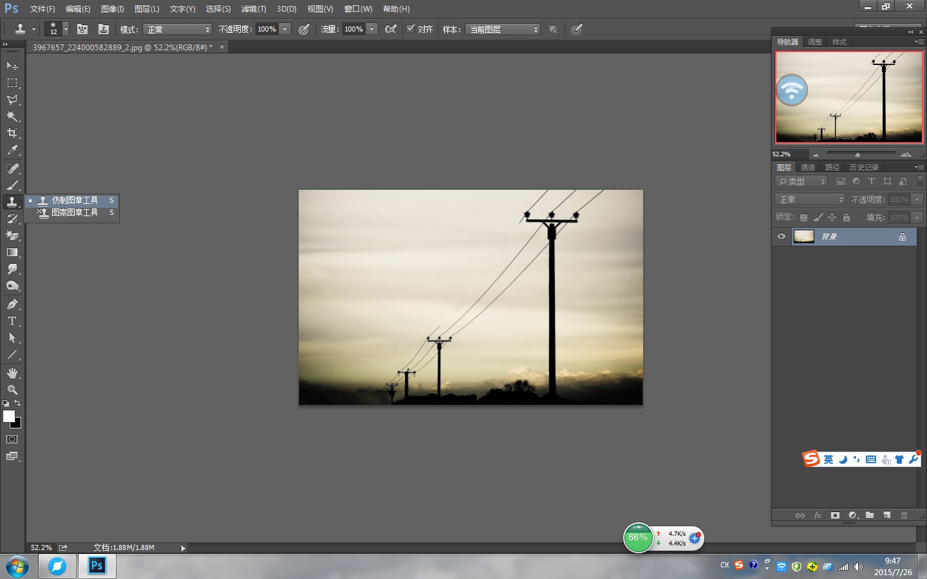Choose 图案图章工具 from the flyout
The width and height of the screenshot is (927, 579).
click(x=72, y=212)
